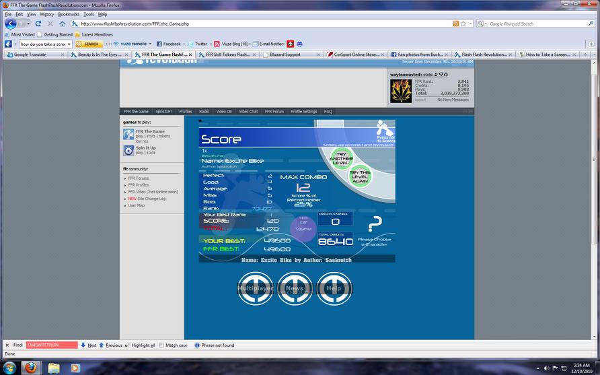Expand the toolbar search box dropdown arrow

[69, 44]
